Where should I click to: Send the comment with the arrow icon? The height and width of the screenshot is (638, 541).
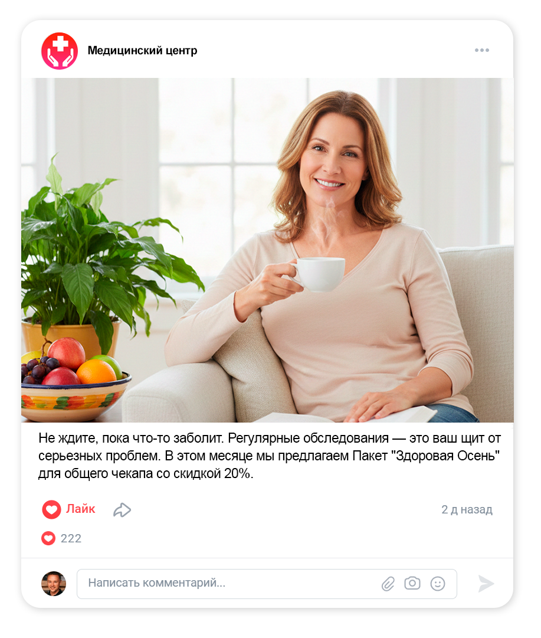point(486,584)
